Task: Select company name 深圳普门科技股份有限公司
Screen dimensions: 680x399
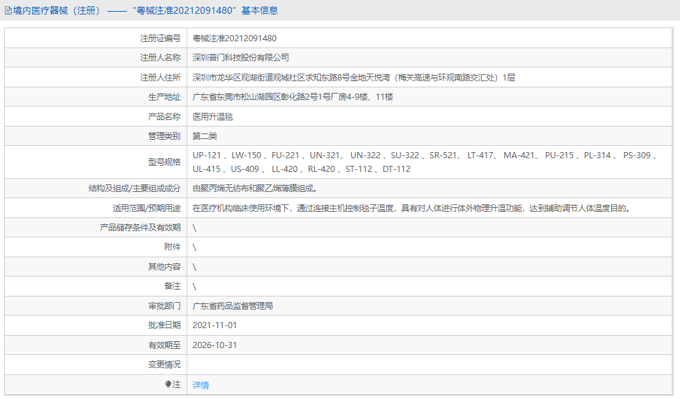Action: tap(241, 57)
